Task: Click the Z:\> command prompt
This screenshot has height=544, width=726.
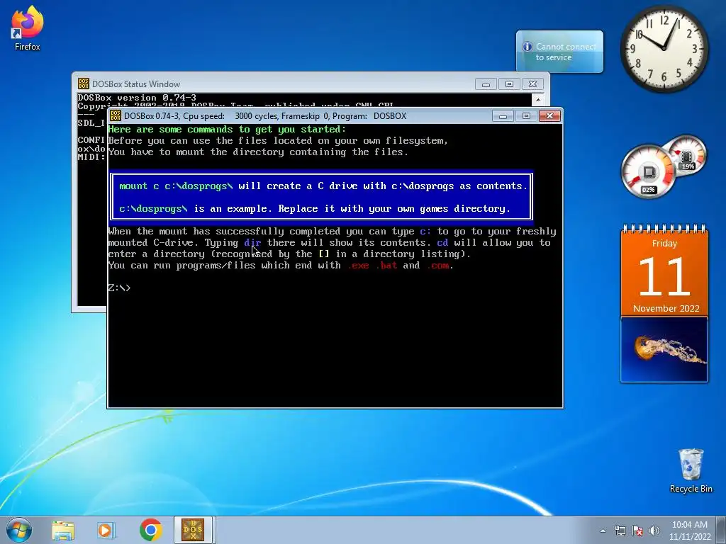Action: click(119, 288)
